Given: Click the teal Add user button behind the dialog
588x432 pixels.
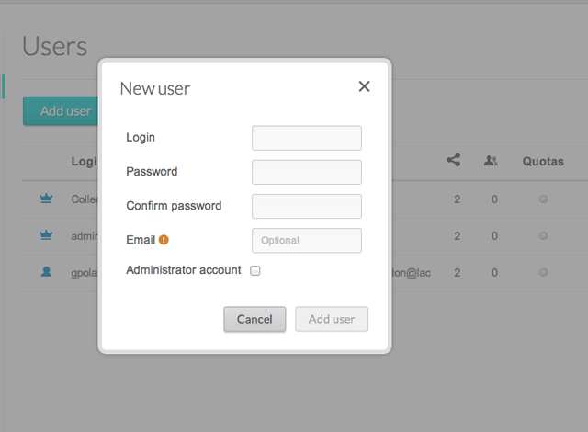Looking at the screenshot, I should (x=61, y=111).
